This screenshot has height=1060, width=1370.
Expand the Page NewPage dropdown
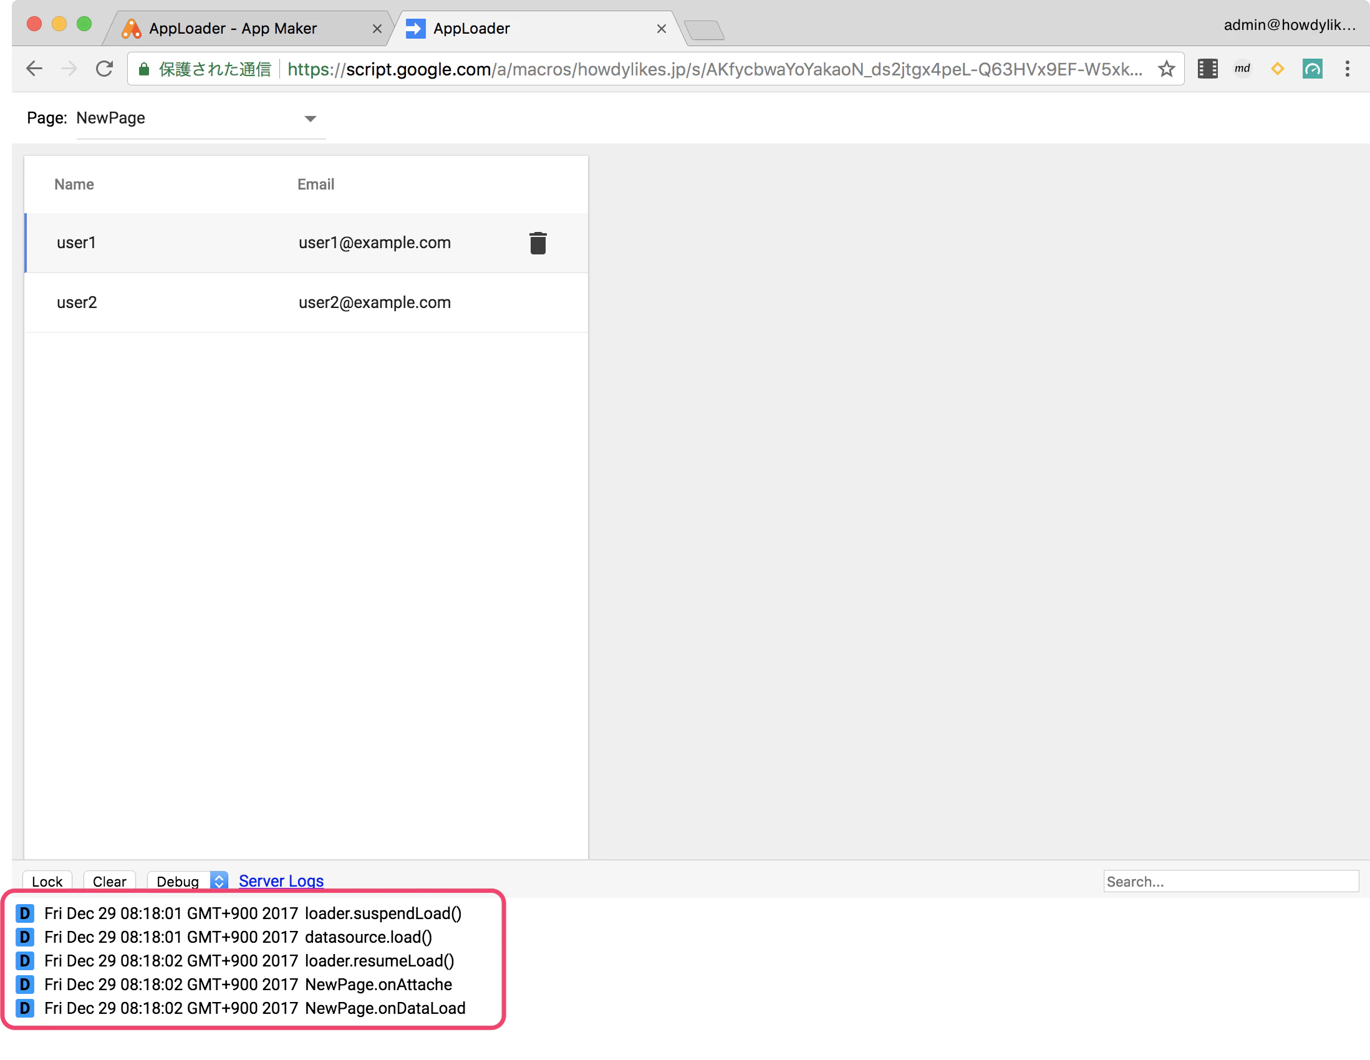click(201, 118)
